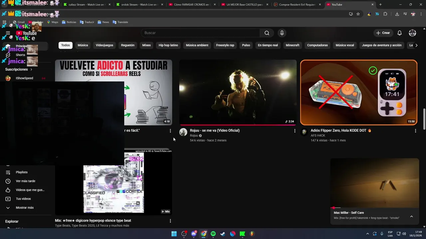Open options for Rojuu video
Image resolution: width=426 pixels, height=239 pixels.
pyautogui.click(x=295, y=131)
